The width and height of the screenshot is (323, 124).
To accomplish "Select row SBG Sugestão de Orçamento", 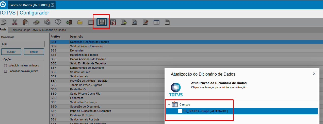I will [x=107, y=107].
